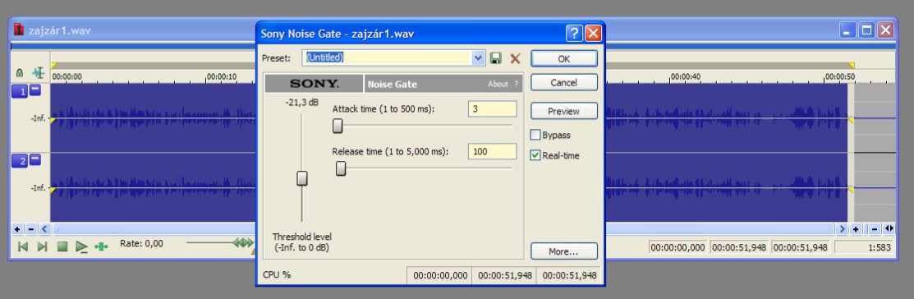Click dialog status selection start 00:00:00,000
Image resolution: width=914 pixels, height=299 pixels.
point(440,275)
